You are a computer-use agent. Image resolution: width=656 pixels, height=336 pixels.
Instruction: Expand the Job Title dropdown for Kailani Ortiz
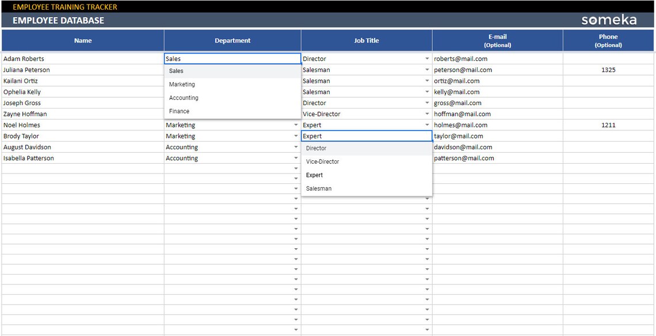coord(426,80)
